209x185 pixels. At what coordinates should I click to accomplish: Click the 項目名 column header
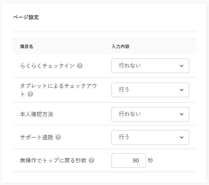pos(27,47)
